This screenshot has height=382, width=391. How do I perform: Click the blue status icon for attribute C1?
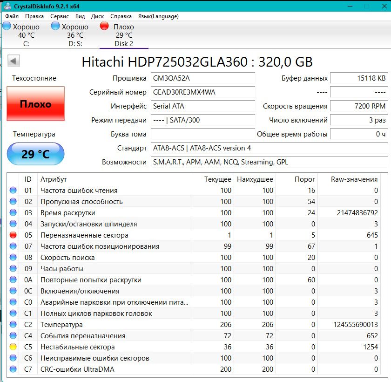coord(13,313)
